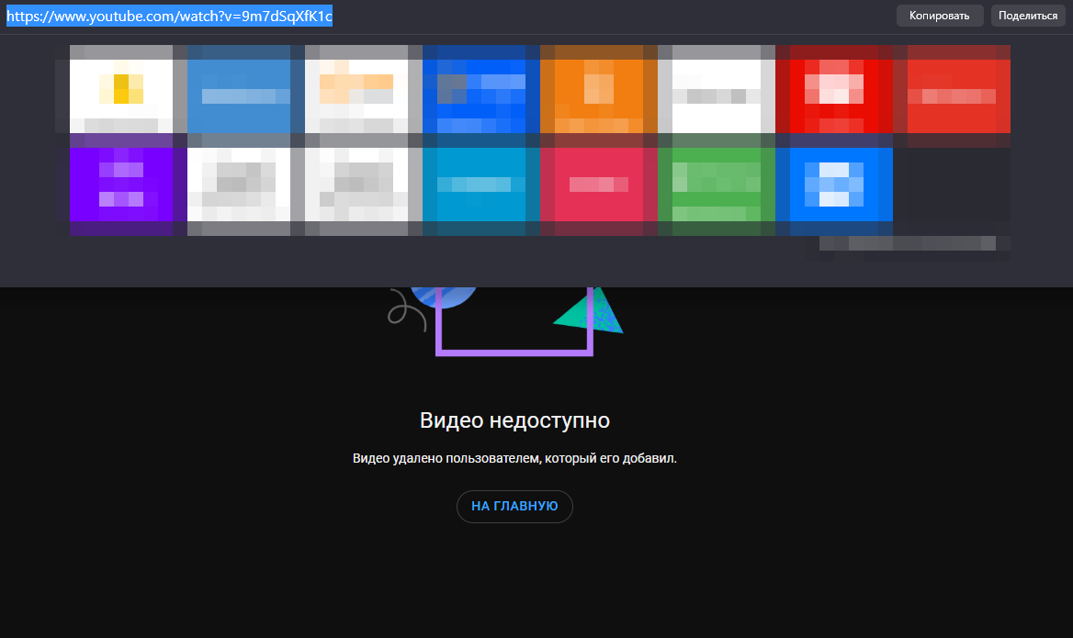
Task: Open the white tile with yellow logo
Action: tap(120, 89)
